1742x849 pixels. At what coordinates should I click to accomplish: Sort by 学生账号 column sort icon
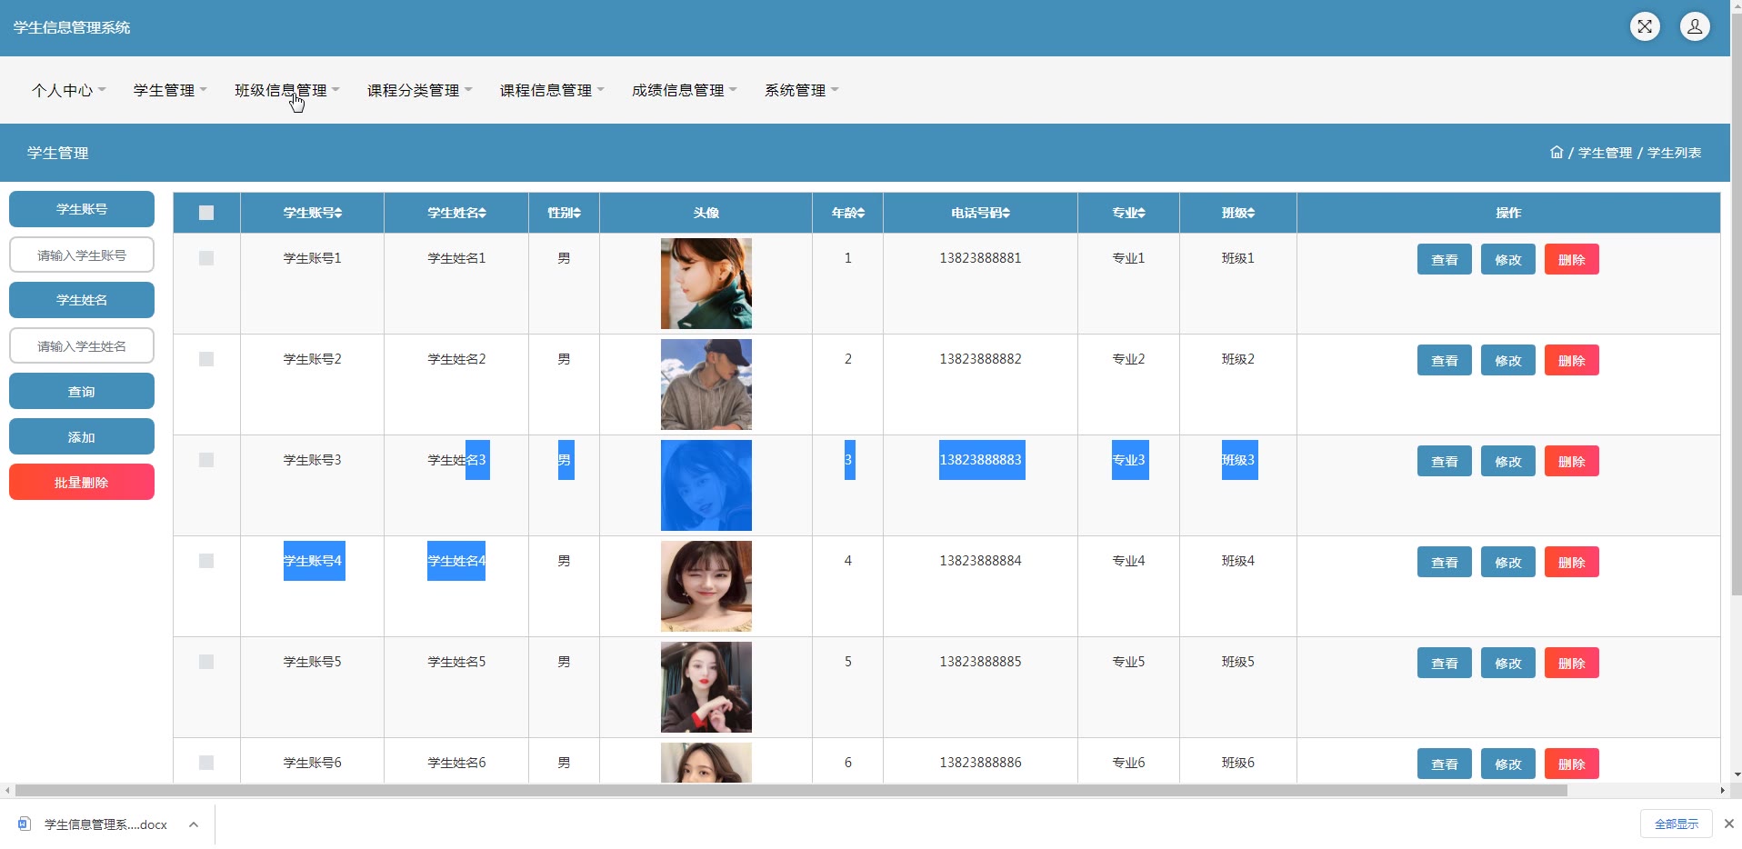[338, 213]
